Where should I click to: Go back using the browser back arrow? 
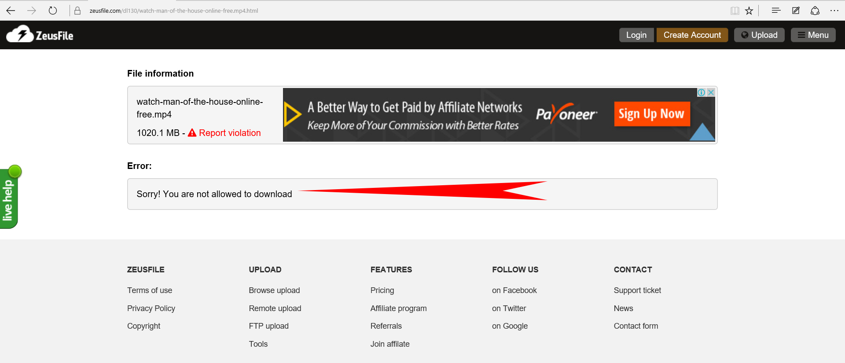[x=11, y=11]
